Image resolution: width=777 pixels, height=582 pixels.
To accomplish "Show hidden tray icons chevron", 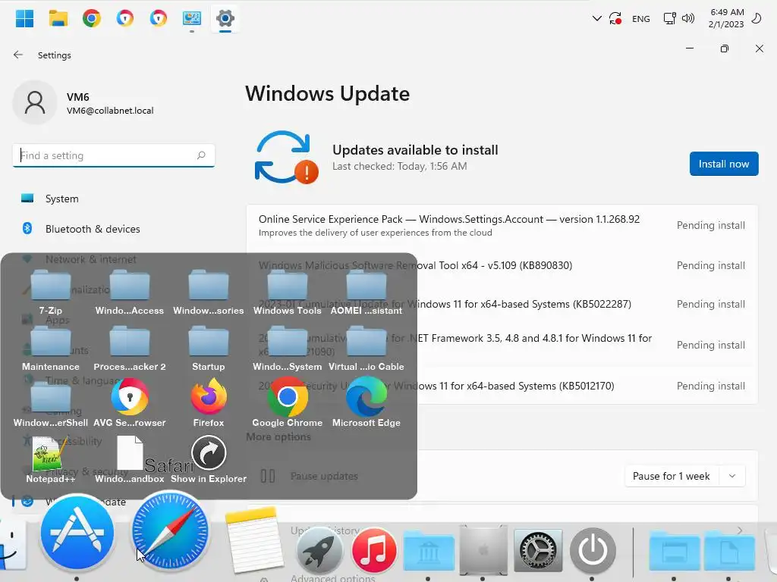I will tap(596, 19).
